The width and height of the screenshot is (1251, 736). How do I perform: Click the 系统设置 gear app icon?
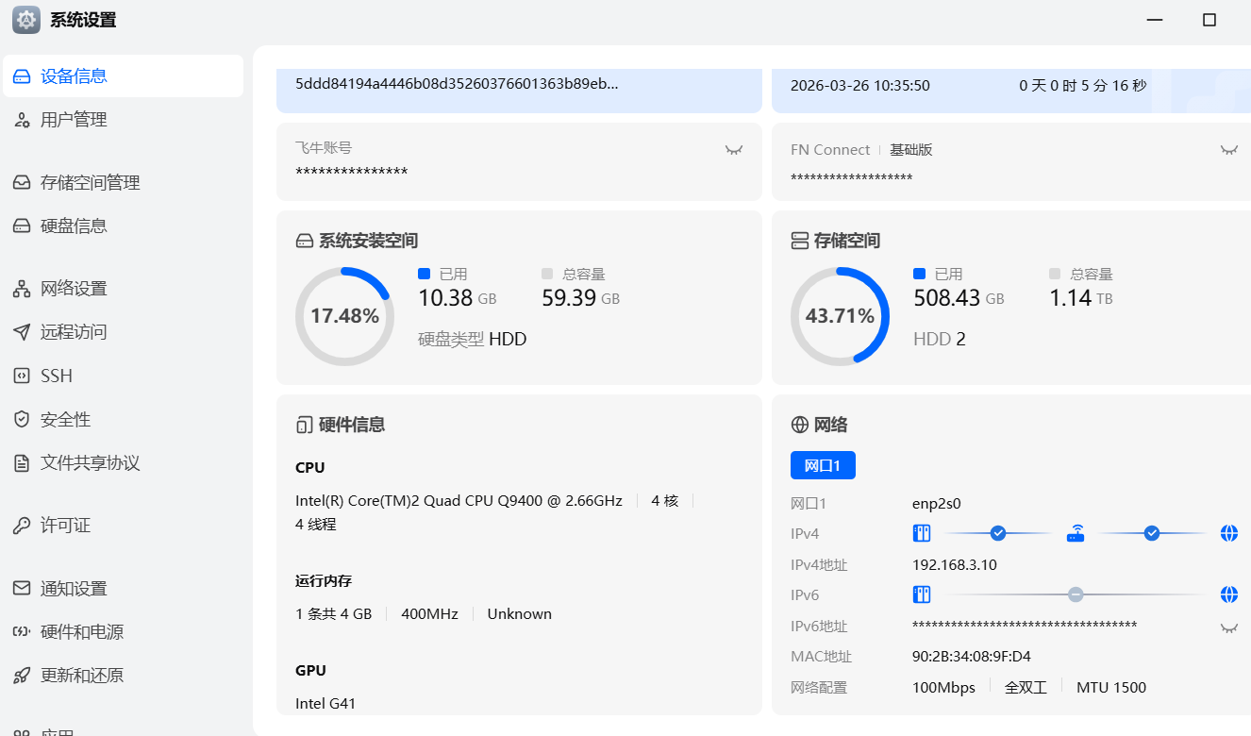[x=26, y=20]
